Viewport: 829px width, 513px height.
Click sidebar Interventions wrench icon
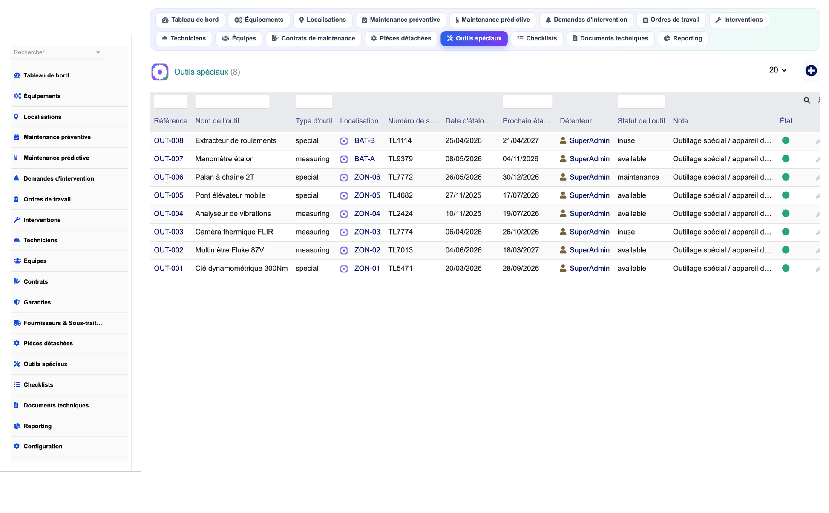17,220
